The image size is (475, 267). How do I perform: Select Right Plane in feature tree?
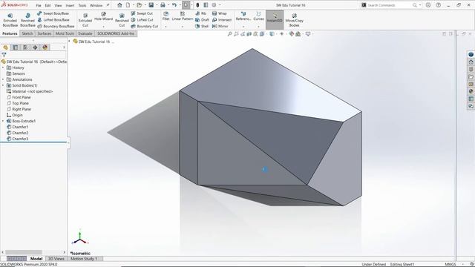pos(19,109)
